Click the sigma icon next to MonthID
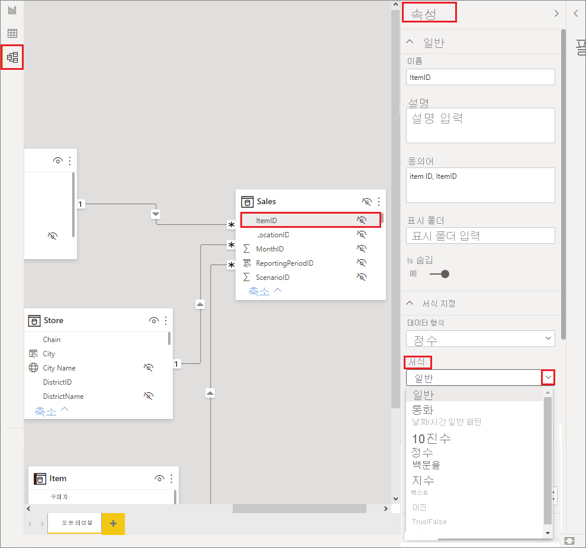This screenshot has height=548, width=586. click(246, 249)
